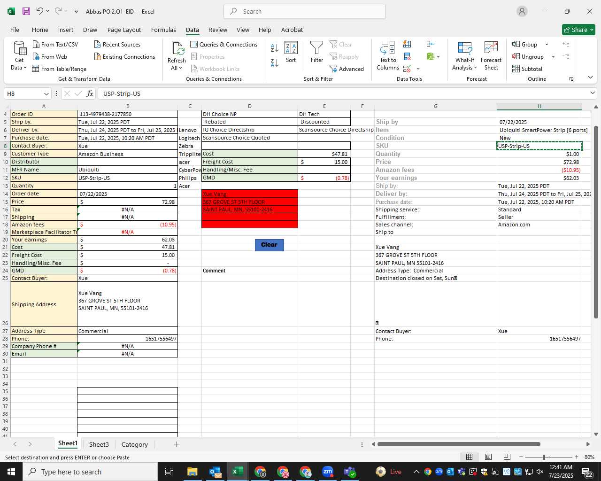Import data From Web
The image size is (601, 481).
pyautogui.click(x=50, y=56)
